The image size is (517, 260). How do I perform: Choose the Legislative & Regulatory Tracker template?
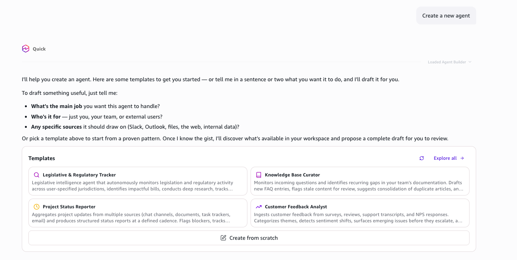tap(138, 181)
